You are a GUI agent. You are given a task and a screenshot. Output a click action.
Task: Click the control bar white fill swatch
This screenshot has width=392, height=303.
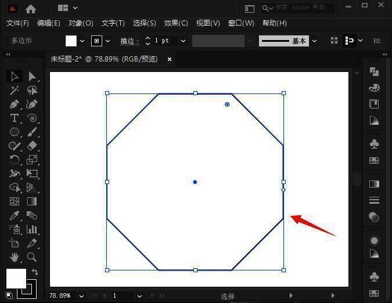tap(71, 41)
